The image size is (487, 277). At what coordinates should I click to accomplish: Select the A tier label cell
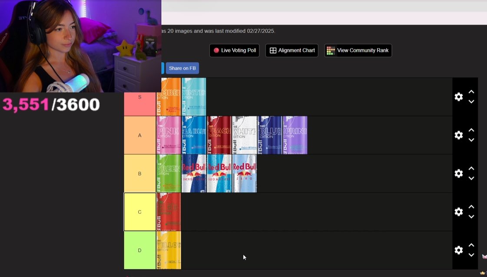pyautogui.click(x=140, y=135)
